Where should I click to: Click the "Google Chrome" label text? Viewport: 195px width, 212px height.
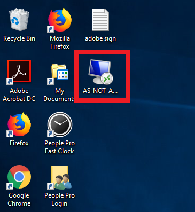click(x=19, y=199)
